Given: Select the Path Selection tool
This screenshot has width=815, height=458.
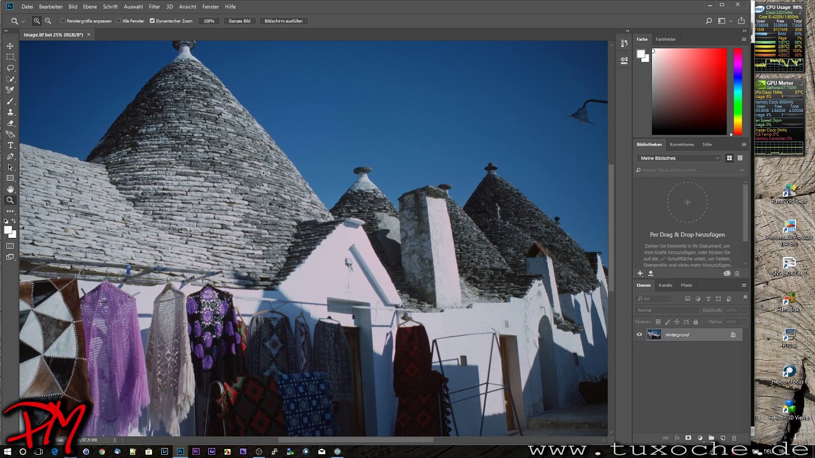Looking at the screenshot, I should coord(10,167).
